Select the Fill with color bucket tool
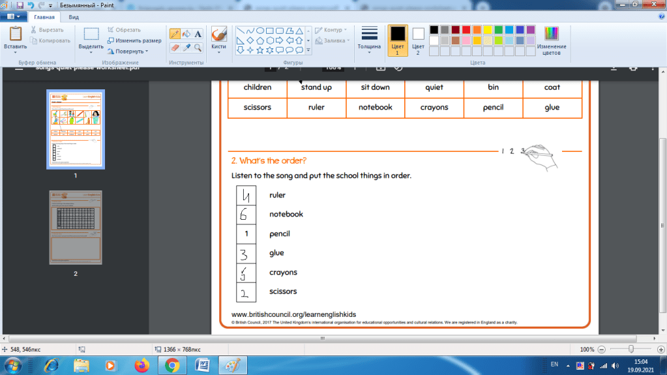Image resolution: width=667 pixels, height=375 pixels. click(186, 34)
